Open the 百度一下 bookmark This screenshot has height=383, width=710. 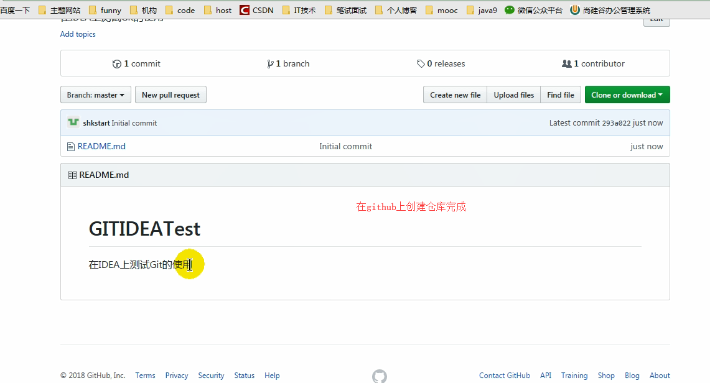point(15,10)
